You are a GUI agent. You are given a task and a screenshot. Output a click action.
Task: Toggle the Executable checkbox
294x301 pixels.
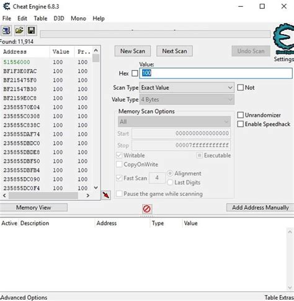(x=199, y=155)
